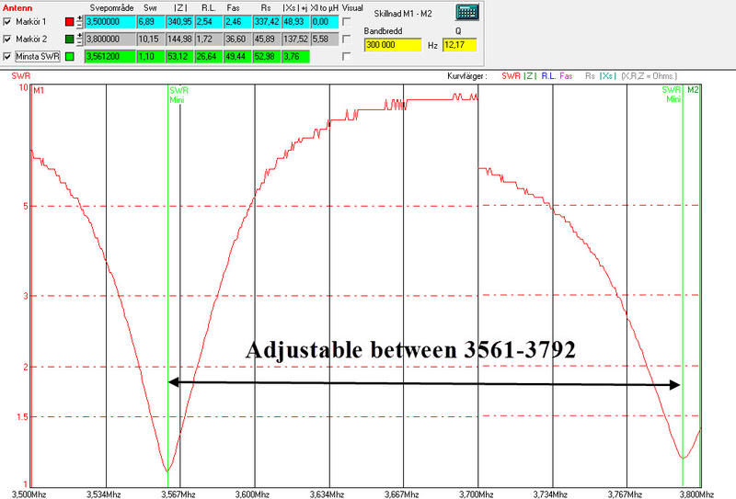The width and height of the screenshot is (736, 499).
Task: Click the Markör 2 Swr value 10,15
Action: click(151, 39)
